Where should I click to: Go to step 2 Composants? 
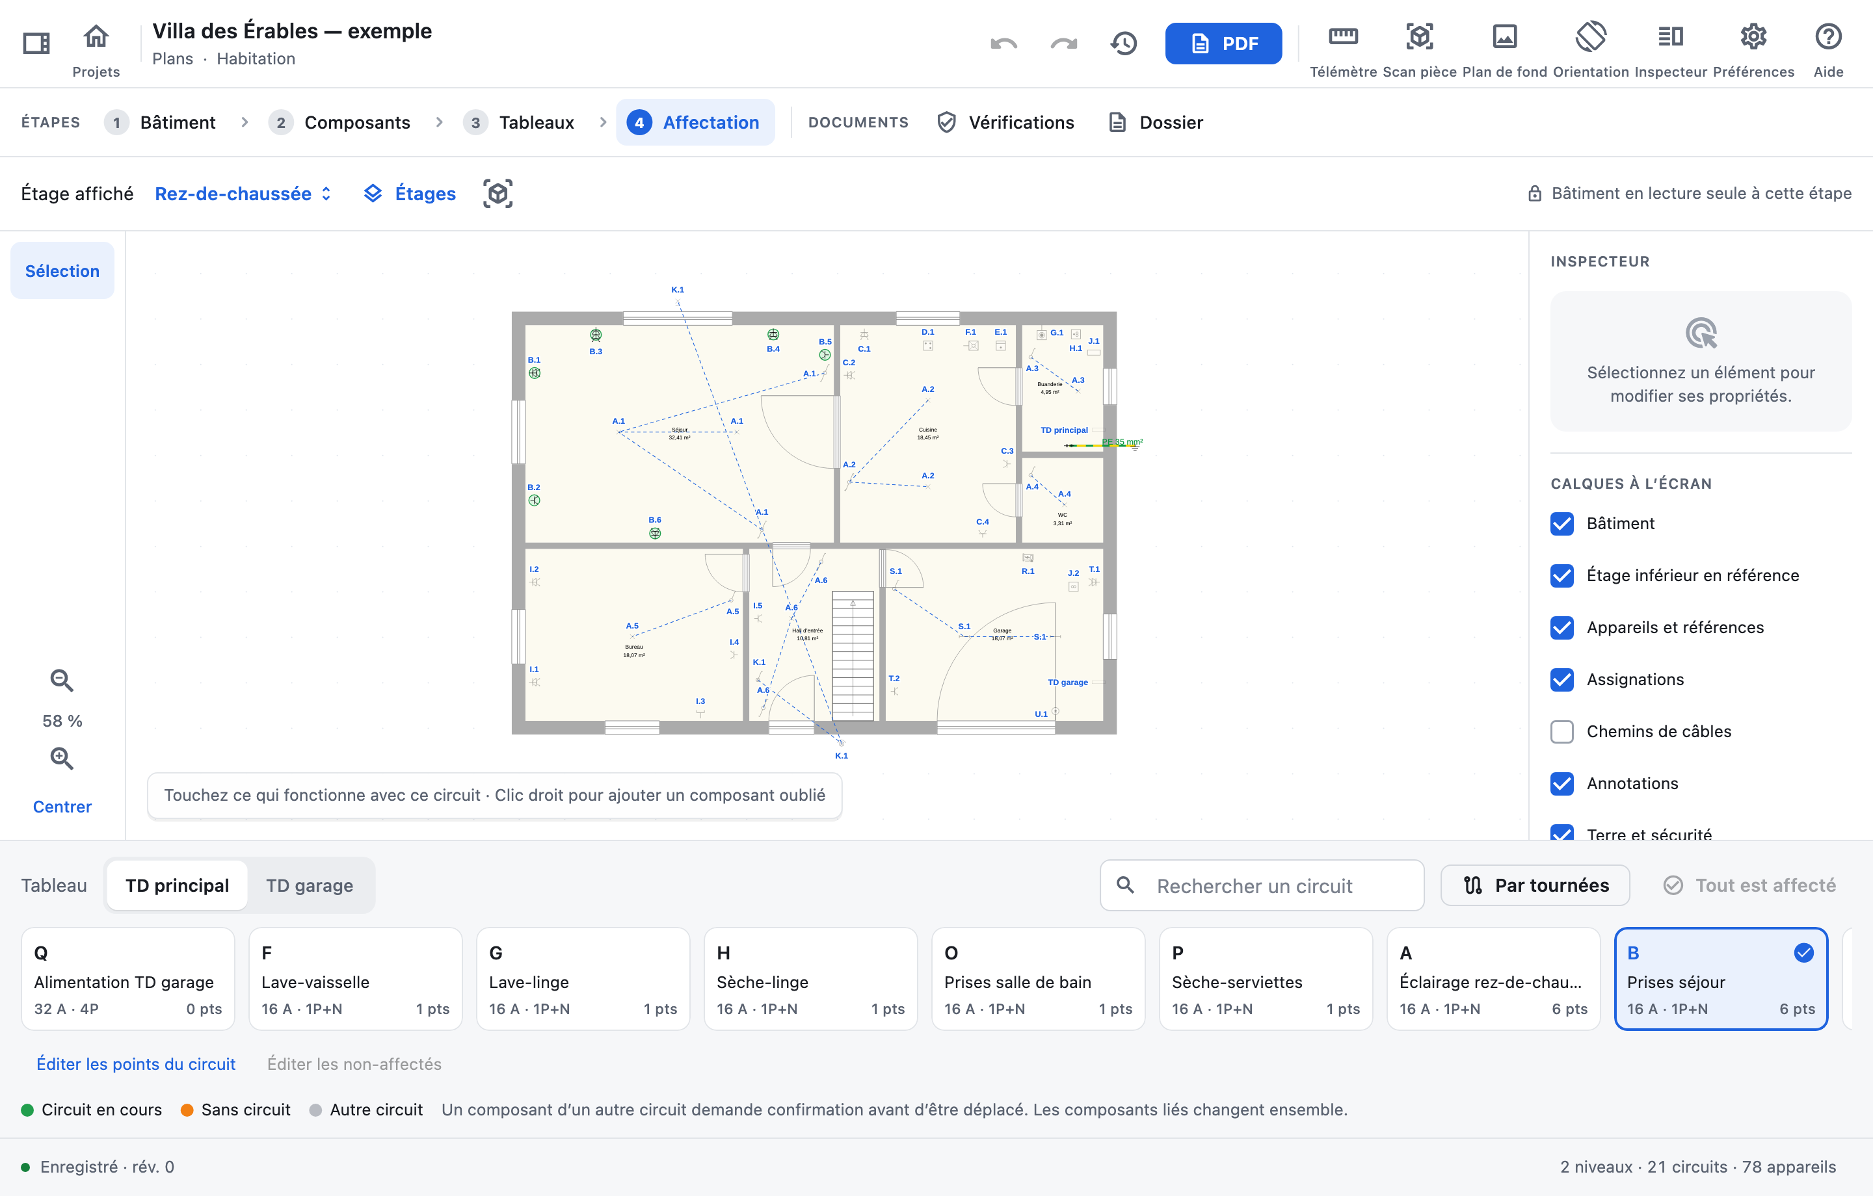click(x=340, y=123)
